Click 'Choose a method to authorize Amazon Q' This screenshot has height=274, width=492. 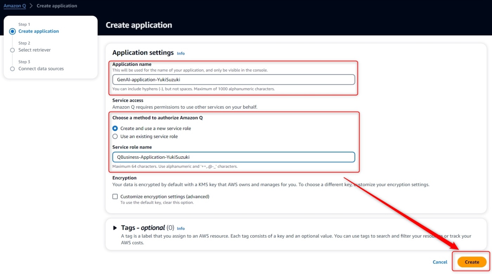point(157,118)
